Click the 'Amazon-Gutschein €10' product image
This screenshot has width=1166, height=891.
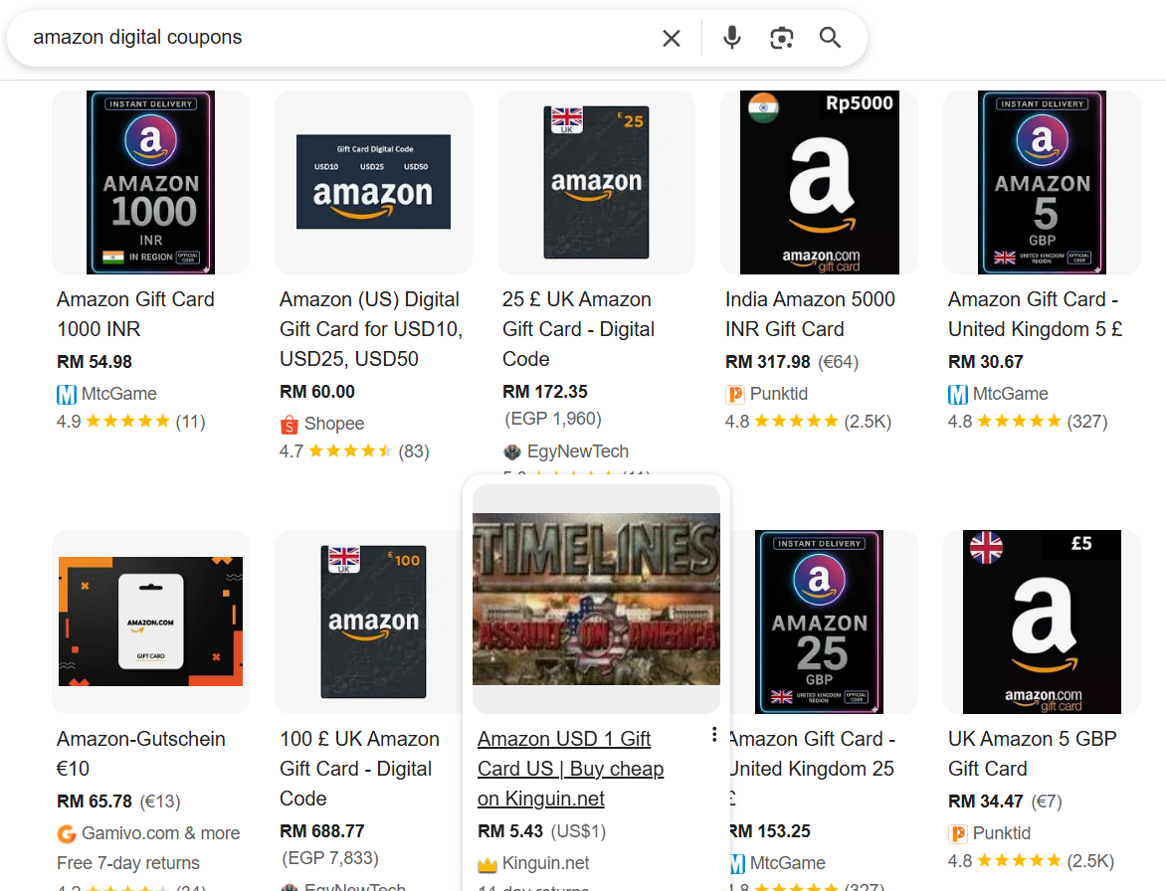149,622
